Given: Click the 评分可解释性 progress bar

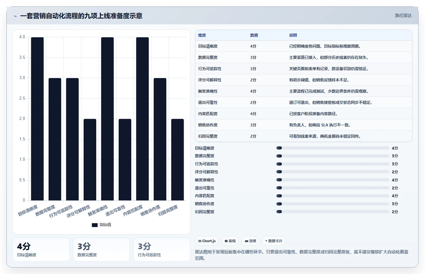Looking at the screenshot, I should click(333, 172).
